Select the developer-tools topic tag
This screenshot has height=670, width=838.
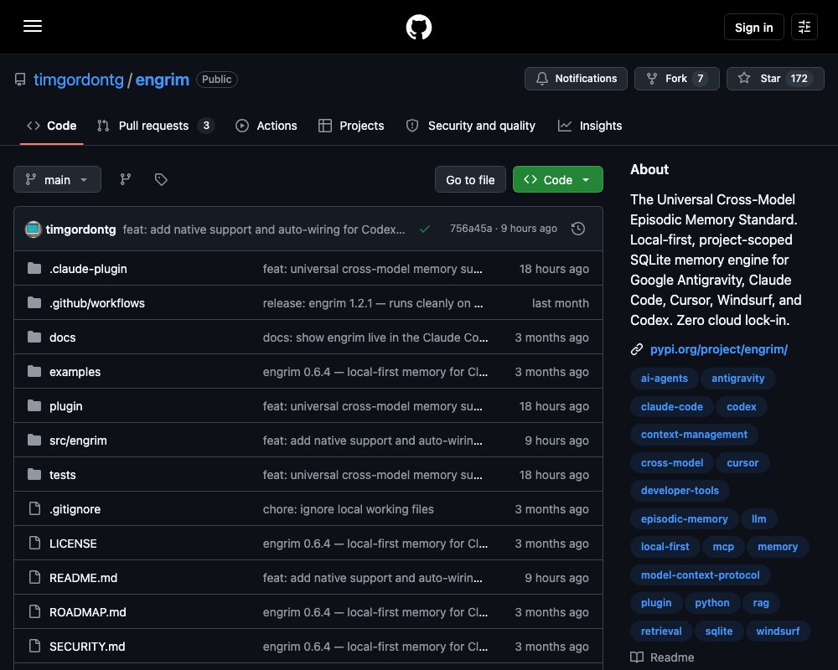[680, 491]
